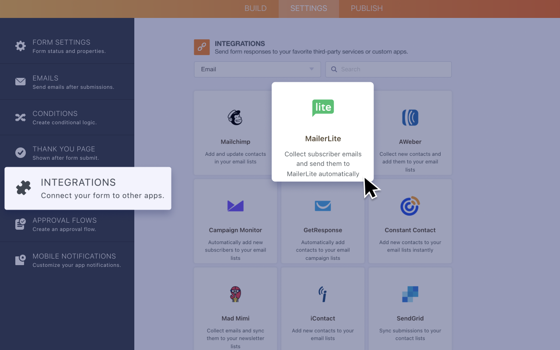Click the iContact integration icon
The height and width of the screenshot is (350, 560).
322,294
